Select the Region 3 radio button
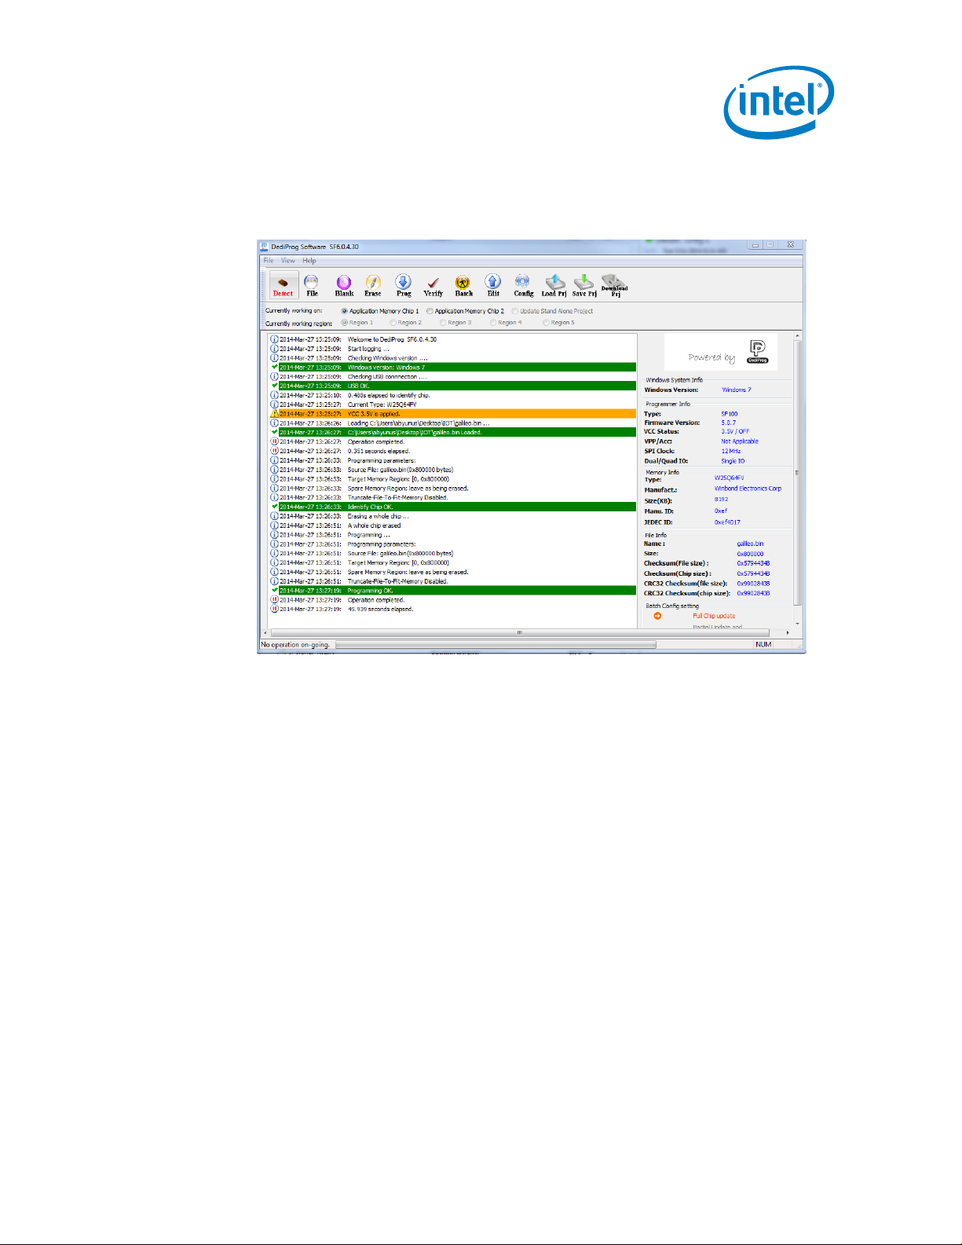Viewport: 962px width, 1245px height. pyautogui.click(x=443, y=323)
